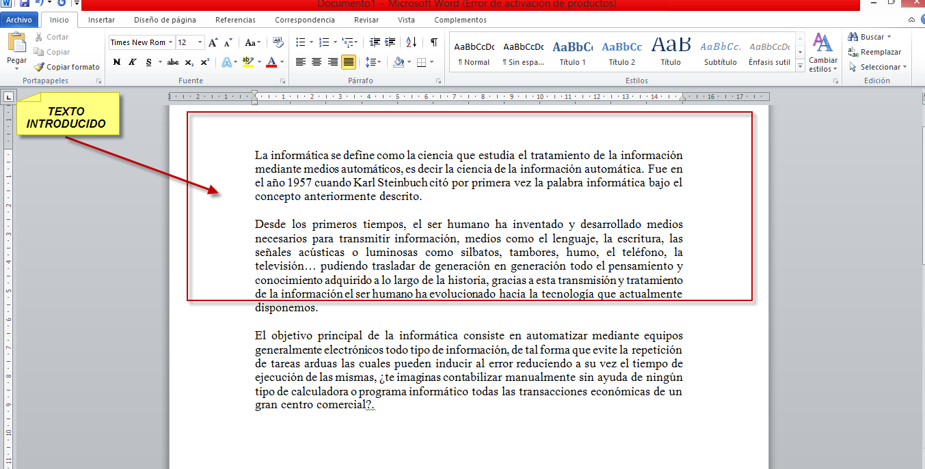This screenshot has height=469, width=925.
Task: Toggle the show paragraph marks pilcrow
Action: click(x=433, y=42)
